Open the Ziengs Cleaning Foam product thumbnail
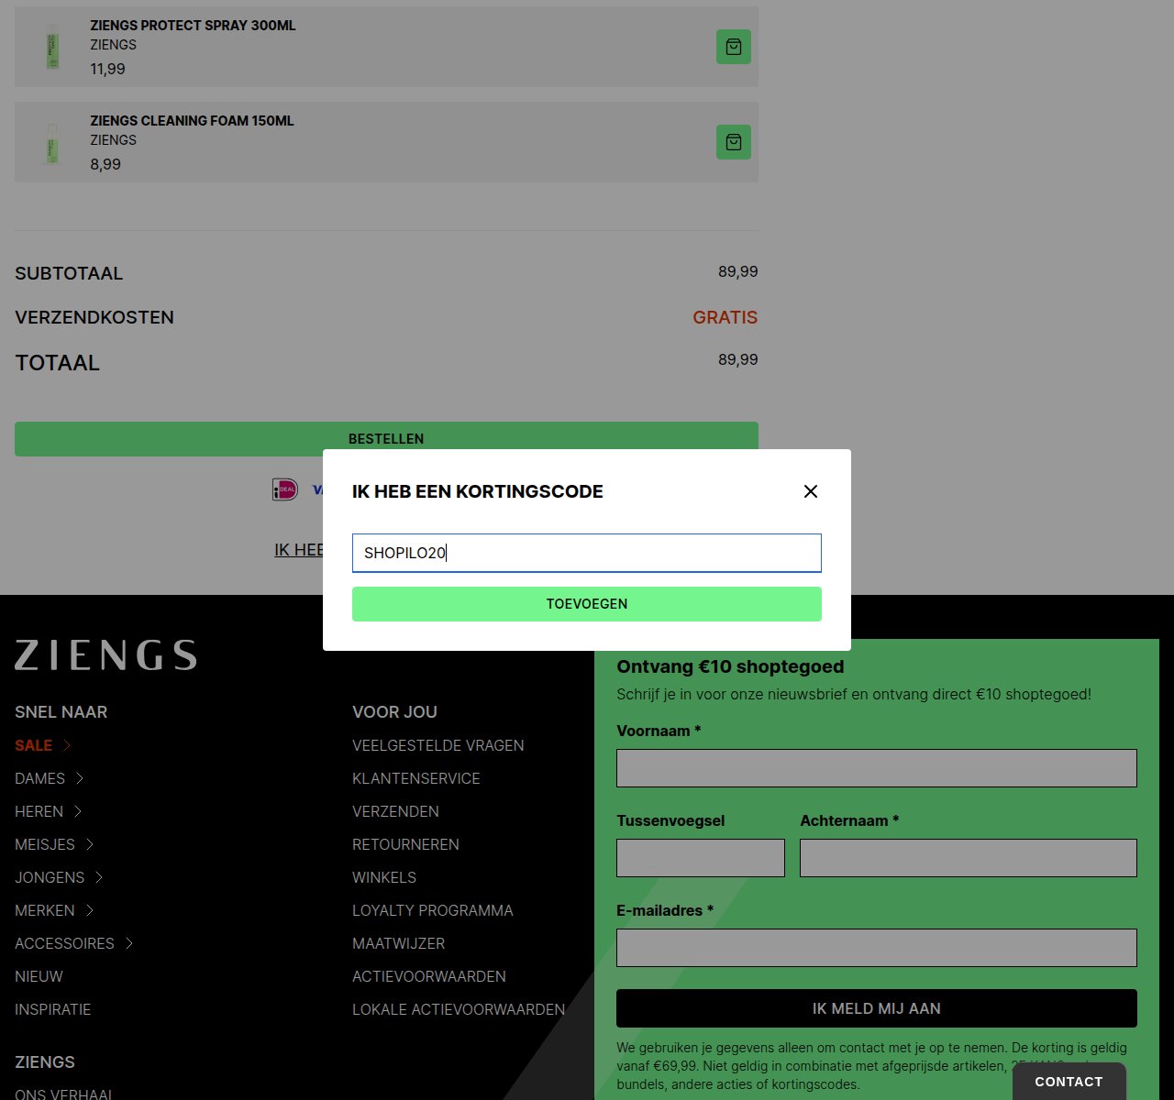The height and width of the screenshot is (1100, 1174). [52, 142]
